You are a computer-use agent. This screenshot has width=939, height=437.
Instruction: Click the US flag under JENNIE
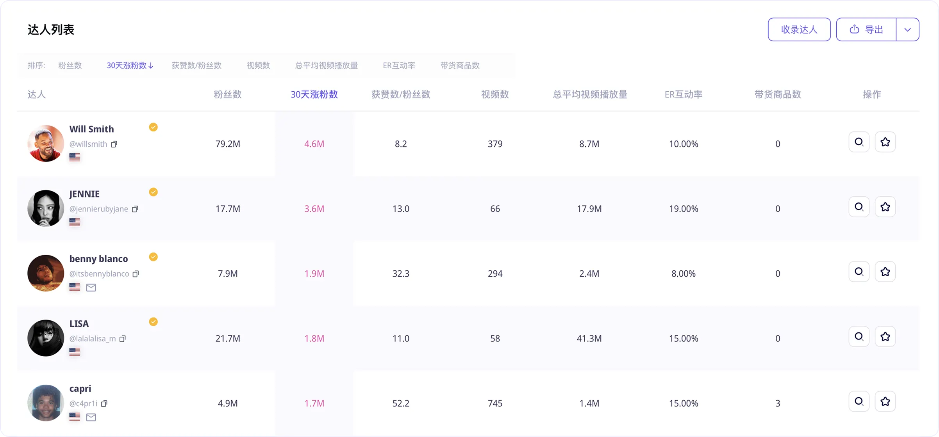tap(75, 222)
